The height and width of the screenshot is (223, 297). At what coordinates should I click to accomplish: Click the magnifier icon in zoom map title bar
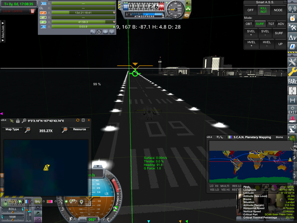tap(24, 121)
